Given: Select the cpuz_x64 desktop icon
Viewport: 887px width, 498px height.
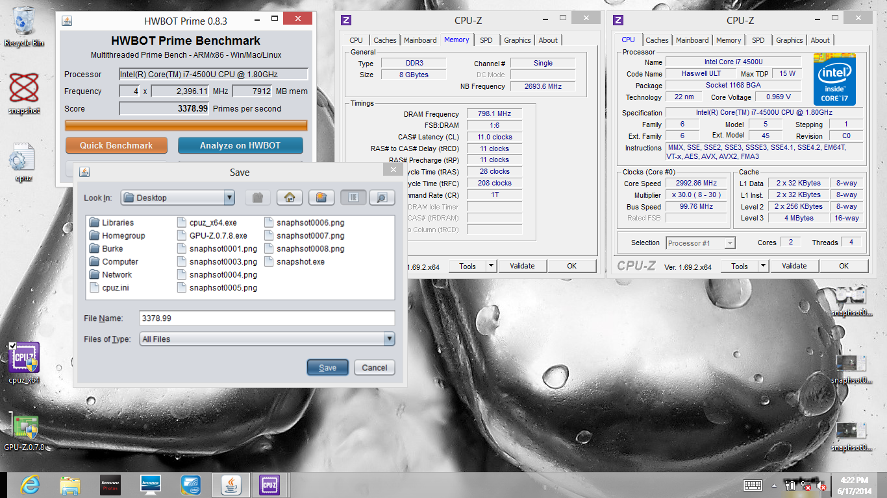Looking at the screenshot, I should coord(24,363).
